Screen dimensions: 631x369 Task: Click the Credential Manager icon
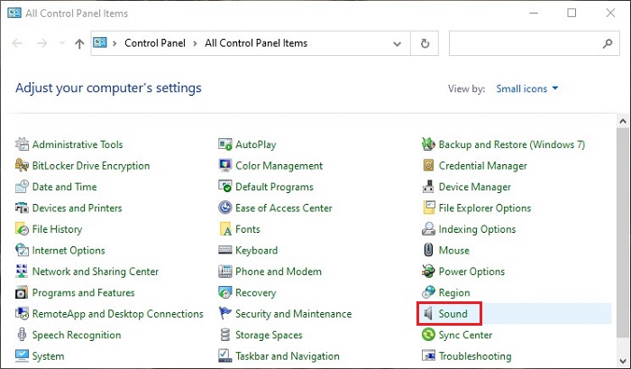(428, 165)
